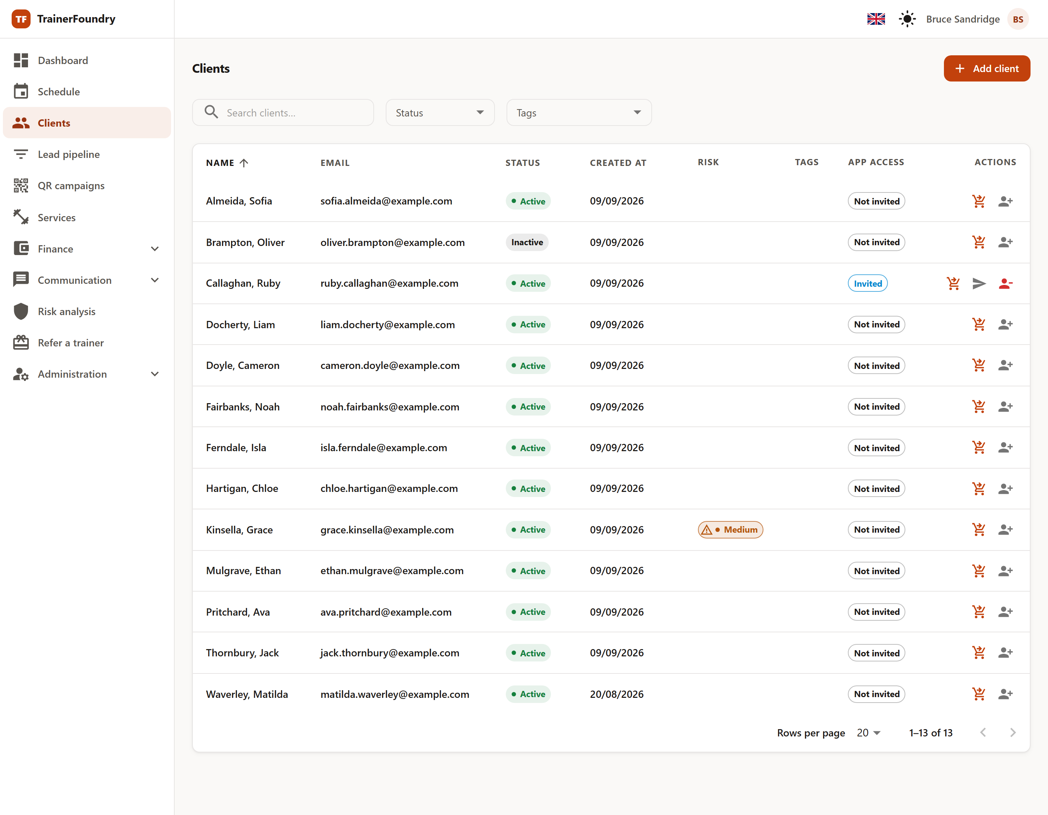1048x815 pixels.
Task: Click the Email column header
Action: pyautogui.click(x=335, y=163)
